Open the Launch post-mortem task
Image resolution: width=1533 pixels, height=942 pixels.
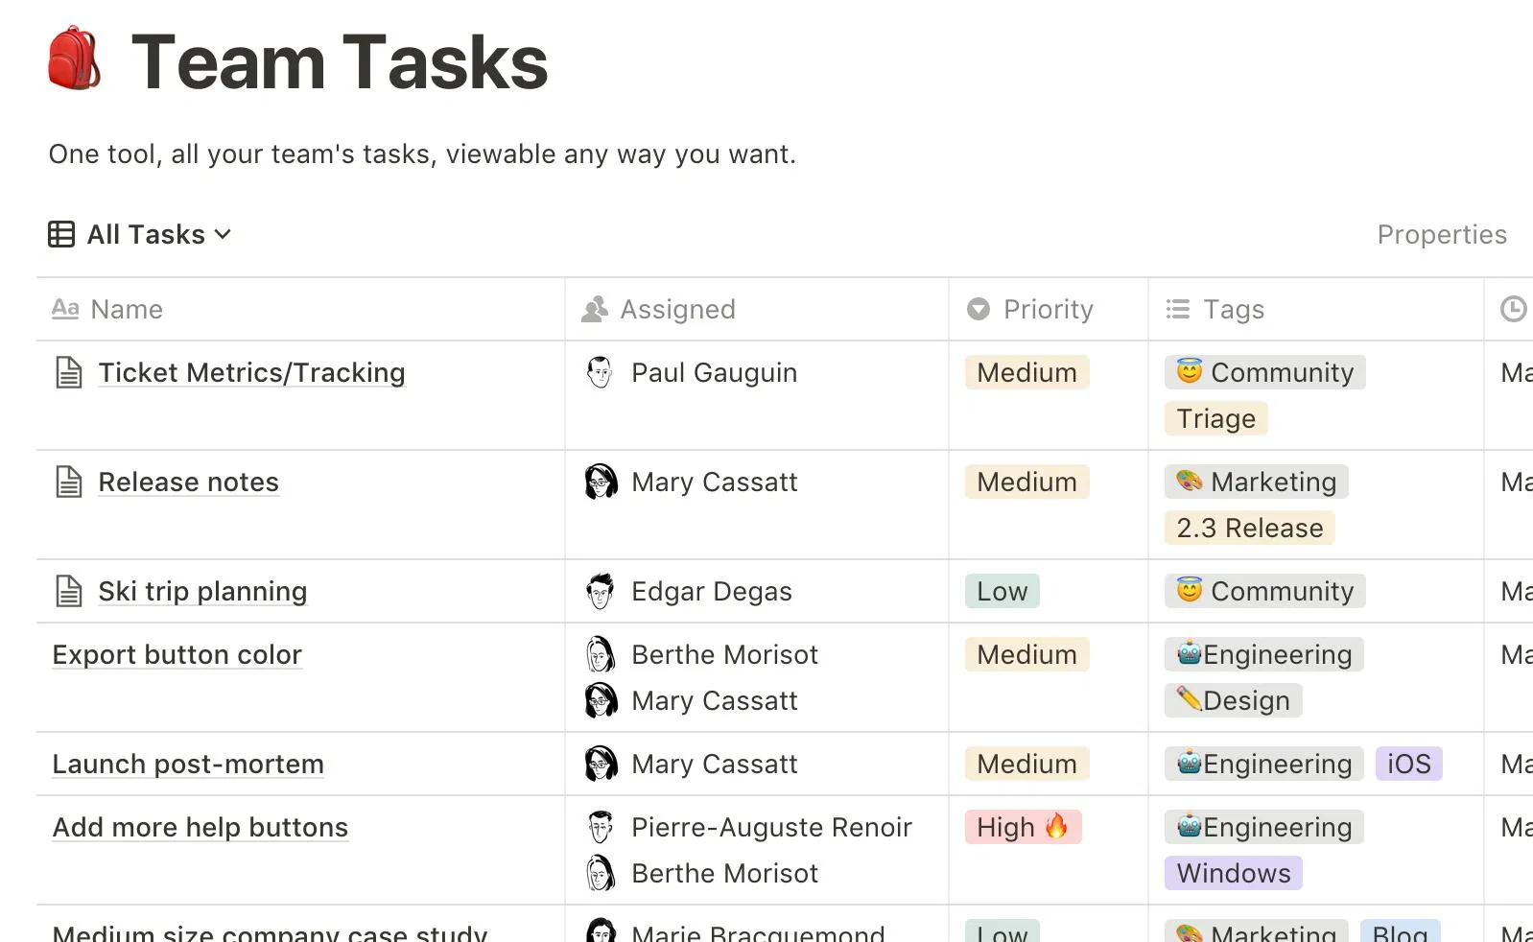coord(188,764)
